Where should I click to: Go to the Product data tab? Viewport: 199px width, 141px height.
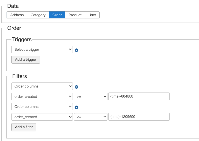tap(75, 15)
